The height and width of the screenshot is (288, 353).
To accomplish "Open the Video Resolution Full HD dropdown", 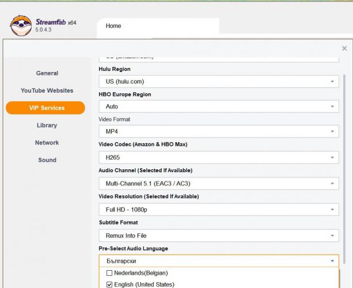I will click(x=219, y=210).
